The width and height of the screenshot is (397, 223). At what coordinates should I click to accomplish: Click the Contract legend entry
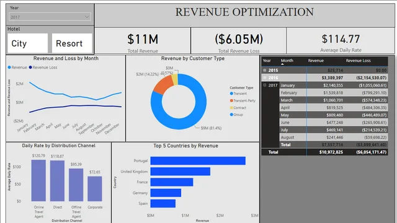tap(238, 108)
